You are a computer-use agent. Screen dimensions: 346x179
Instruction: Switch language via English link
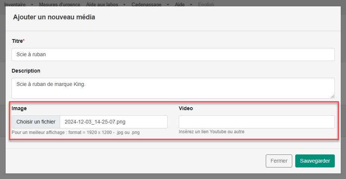pyautogui.click(x=206, y=4)
